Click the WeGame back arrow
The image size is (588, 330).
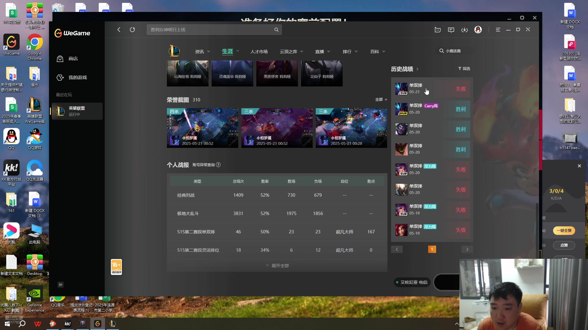pos(119,30)
